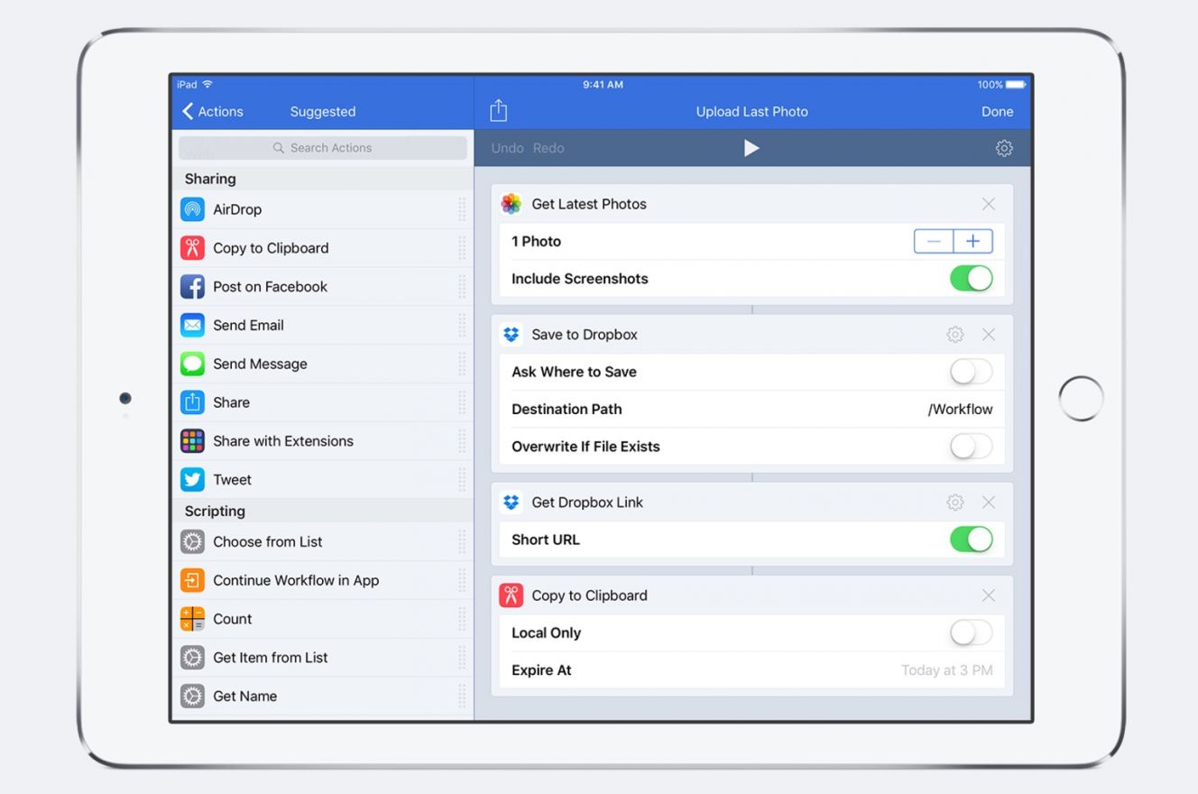Image resolution: width=1198 pixels, height=794 pixels.
Task: Disable the Include Screenshots switch
Action: coord(972,279)
